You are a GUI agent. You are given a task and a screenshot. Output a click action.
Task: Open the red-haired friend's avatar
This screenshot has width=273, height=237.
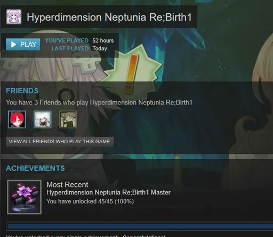coord(17,119)
